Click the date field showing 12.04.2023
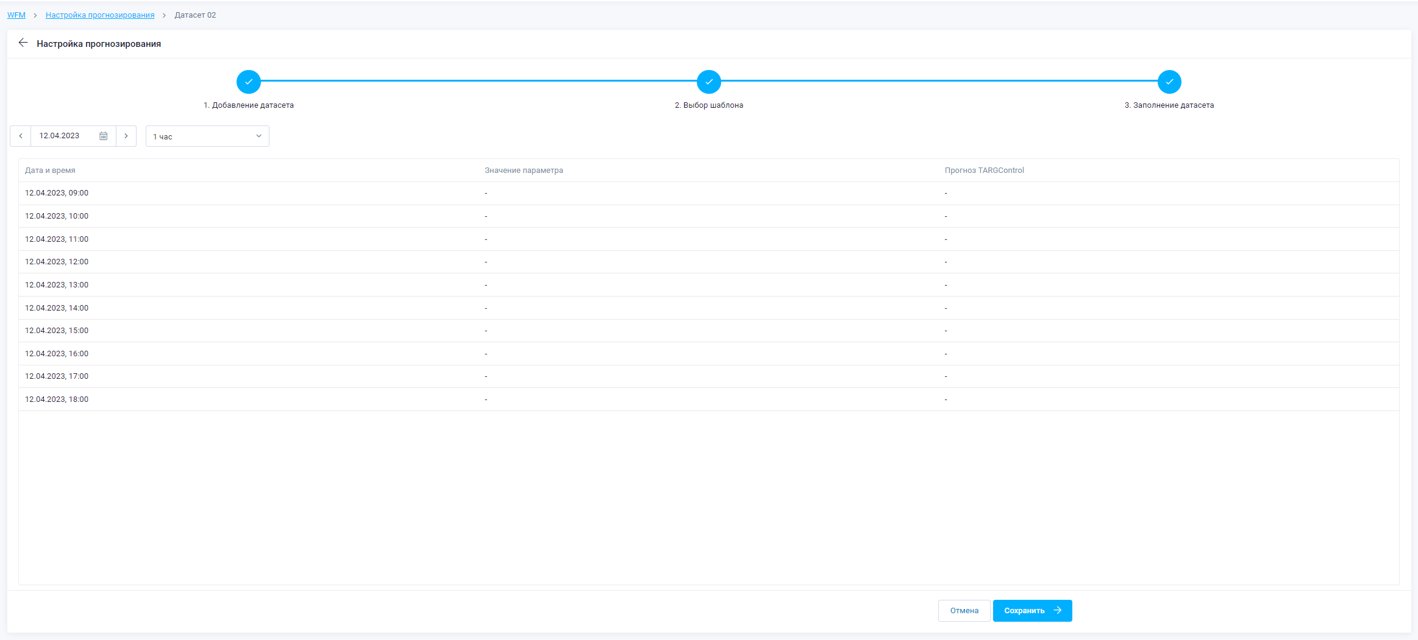The height and width of the screenshot is (640, 1418). tap(73, 136)
